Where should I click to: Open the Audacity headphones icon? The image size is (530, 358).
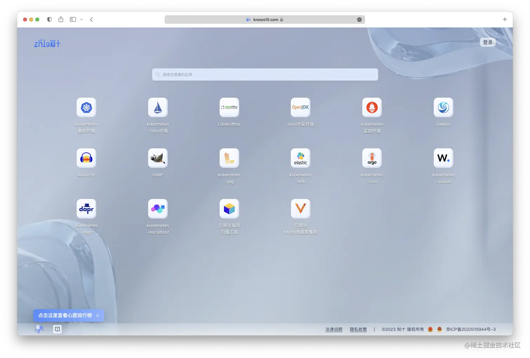[x=86, y=158]
